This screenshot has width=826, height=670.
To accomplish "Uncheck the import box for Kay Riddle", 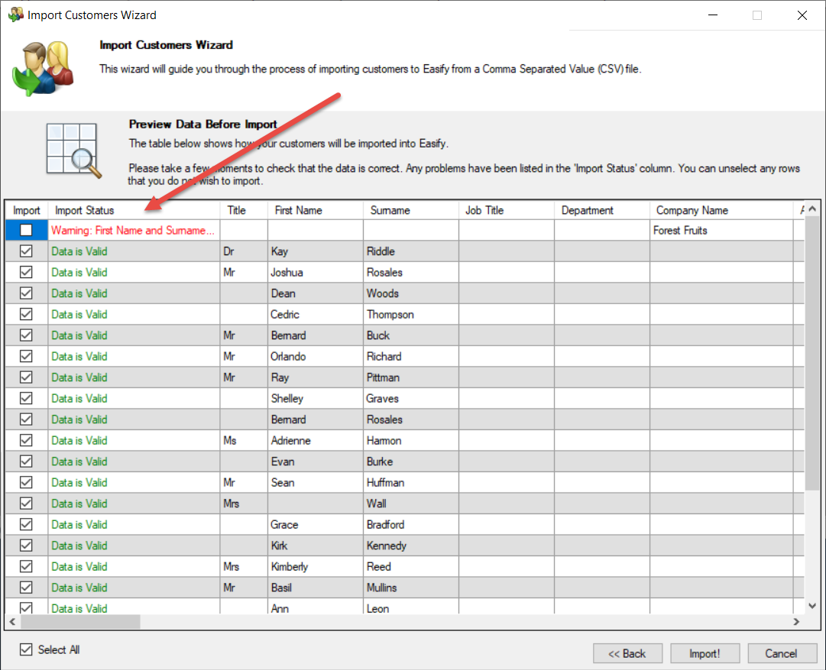I will tap(26, 251).
